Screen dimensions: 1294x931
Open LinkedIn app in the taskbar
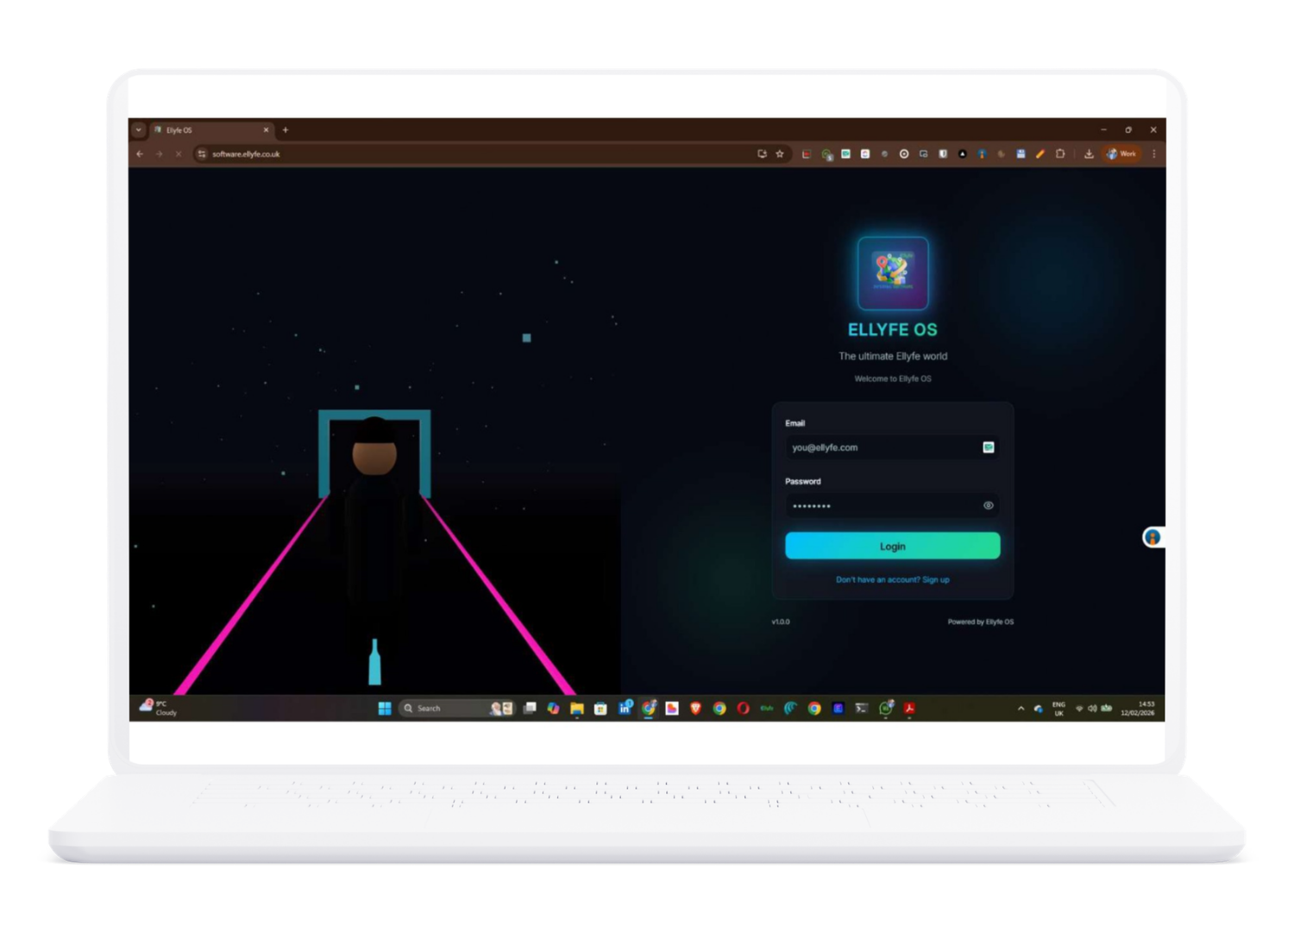pyautogui.click(x=625, y=708)
